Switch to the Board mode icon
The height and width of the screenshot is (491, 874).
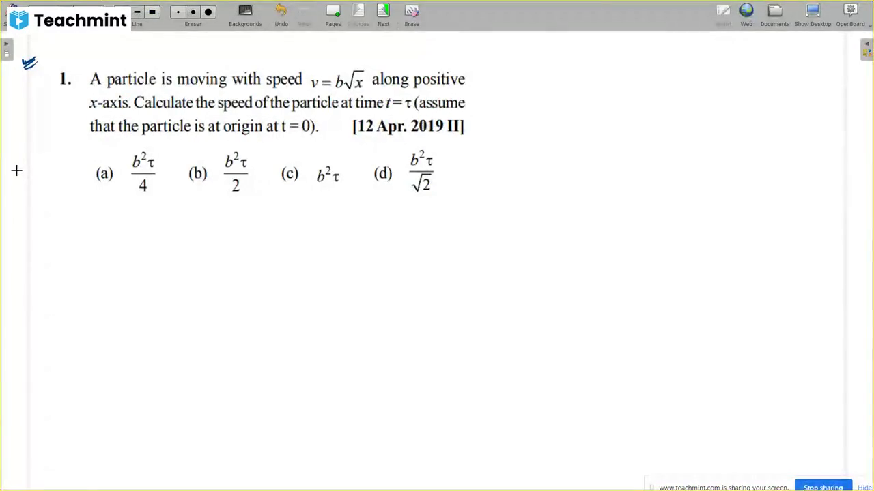(723, 15)
